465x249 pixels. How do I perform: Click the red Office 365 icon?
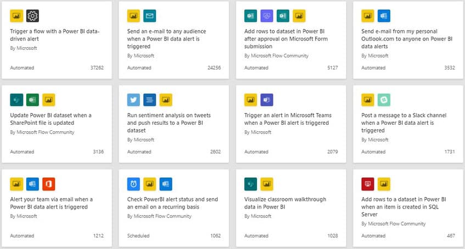click(48, 183)
